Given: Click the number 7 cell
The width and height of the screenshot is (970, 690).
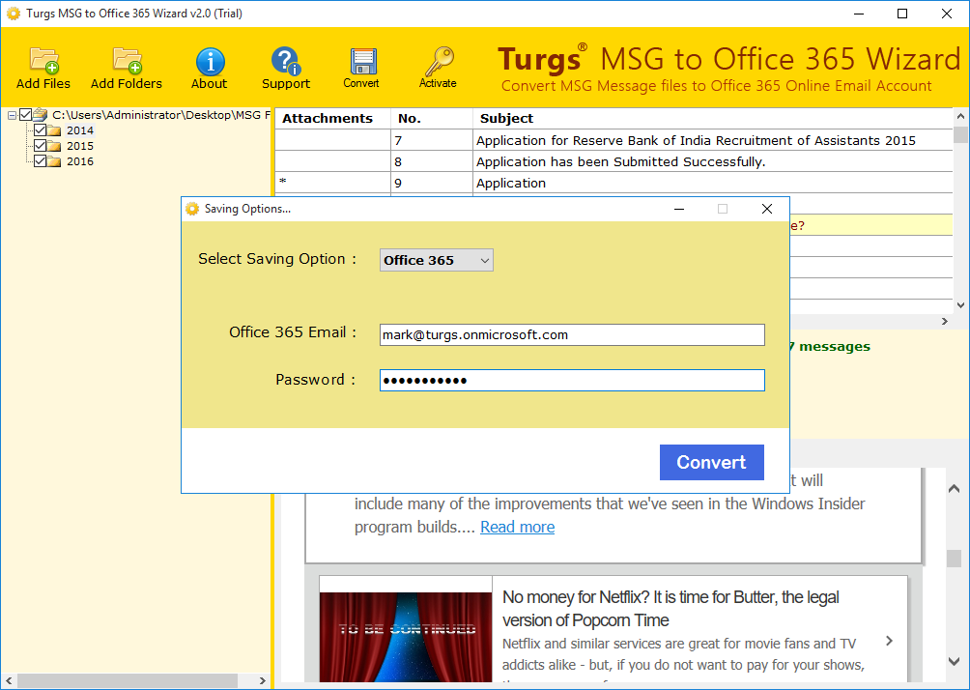Looking at the screenshot, I should click(432, 140).
